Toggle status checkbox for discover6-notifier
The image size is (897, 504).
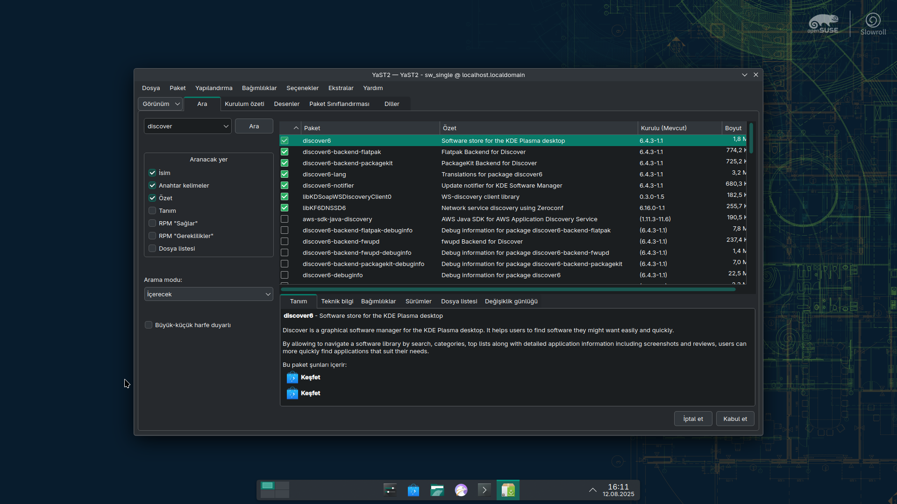(285, 185)
